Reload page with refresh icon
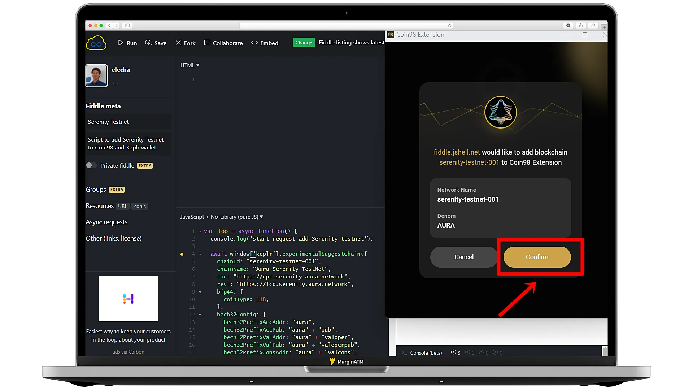 449,26
